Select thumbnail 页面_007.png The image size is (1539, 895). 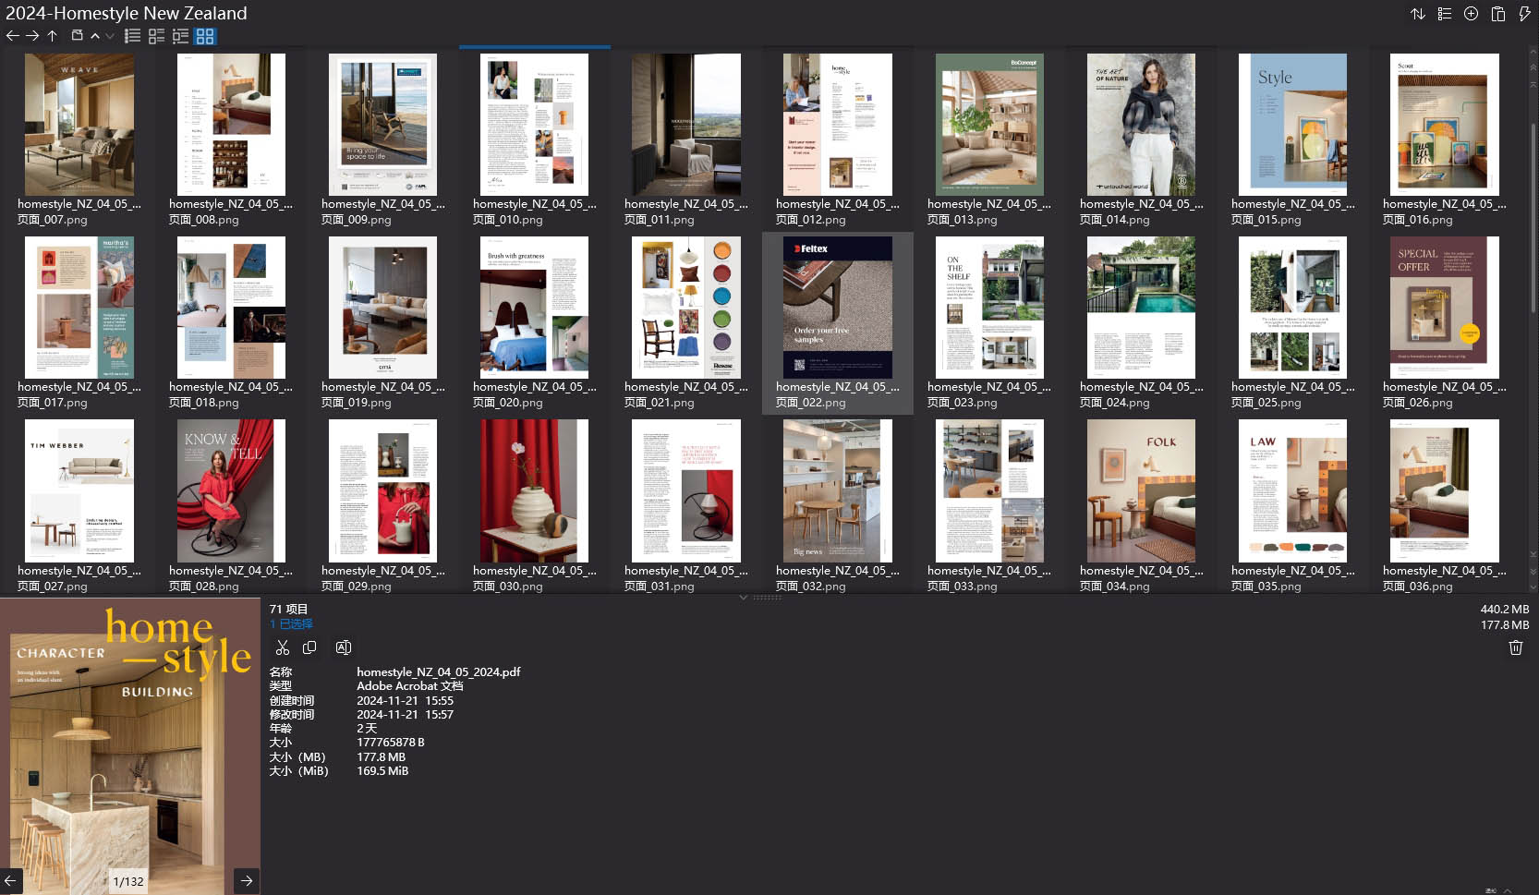79,125
